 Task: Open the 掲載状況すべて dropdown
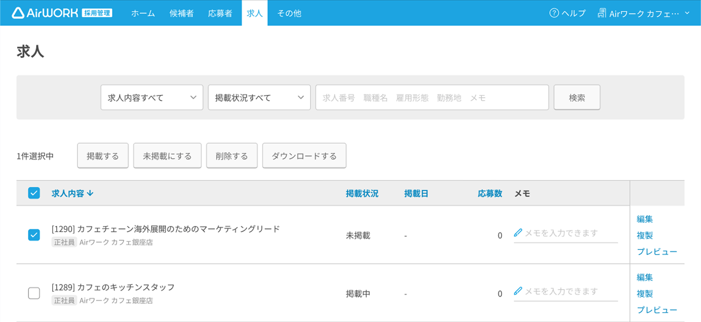click(259, 97)
